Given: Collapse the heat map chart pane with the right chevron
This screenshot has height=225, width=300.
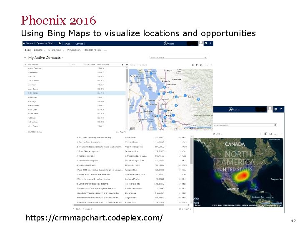Looking at the screenshot, I should tap(282, 134).
